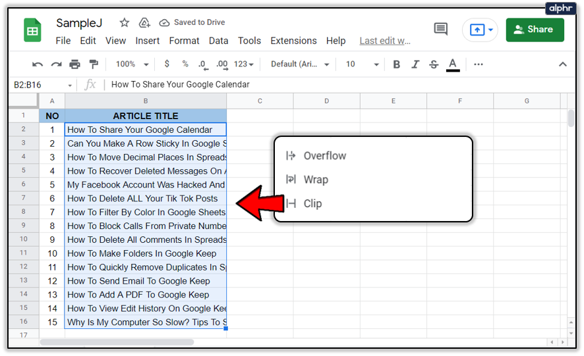Click the B2:B16 name box field
Viewport: 584px width, 356px height.
[42, 85]
